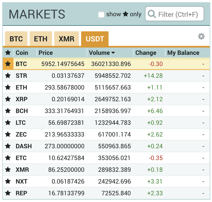
Task: Toggle favorite star for ETC row
Action: (8, 158)
